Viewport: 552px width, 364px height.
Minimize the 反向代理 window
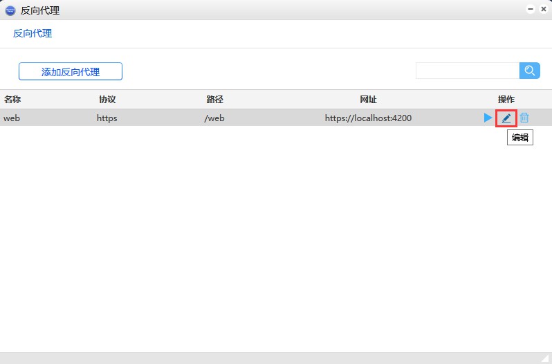[531, 10]
